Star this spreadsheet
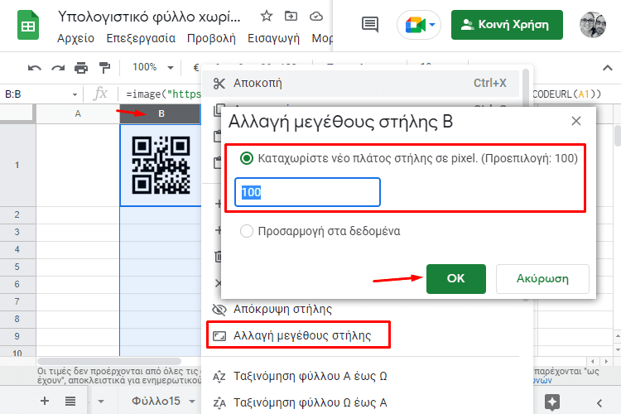The height and width of the screenshot is (414, 621). pyautogui.click(x=267, y=17)
